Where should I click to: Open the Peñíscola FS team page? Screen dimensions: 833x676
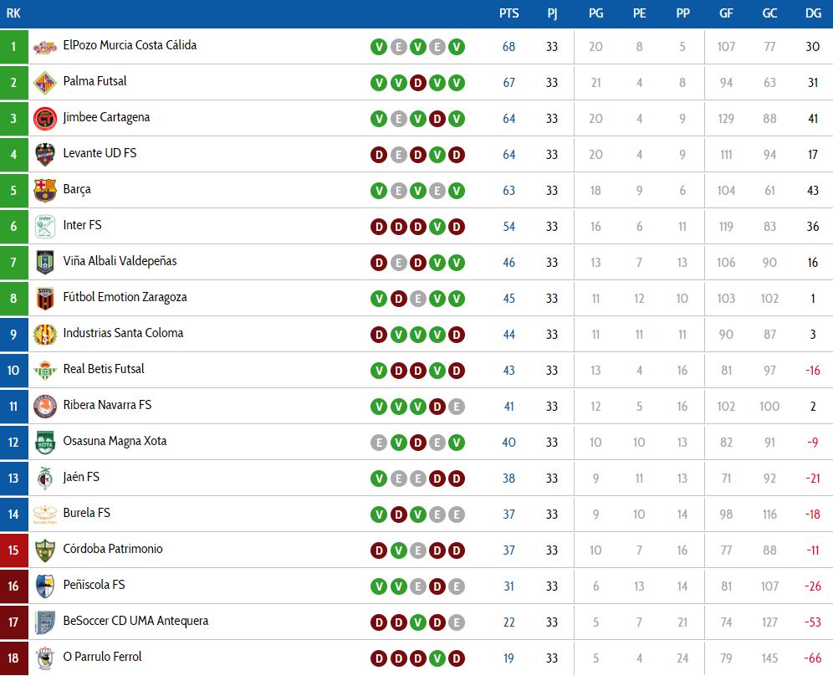[x=94, y=585]
